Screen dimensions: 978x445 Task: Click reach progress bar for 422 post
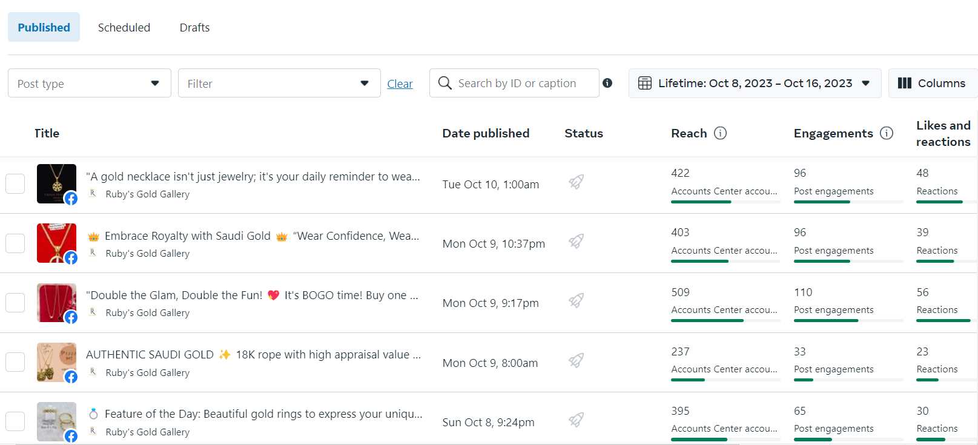725,202
